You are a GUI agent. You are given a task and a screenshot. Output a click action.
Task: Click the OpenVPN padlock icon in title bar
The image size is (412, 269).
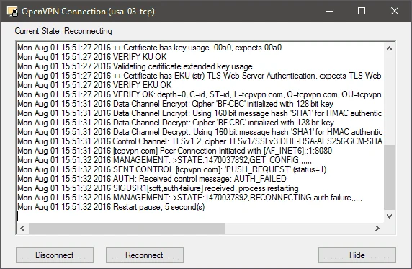point(12,12)
